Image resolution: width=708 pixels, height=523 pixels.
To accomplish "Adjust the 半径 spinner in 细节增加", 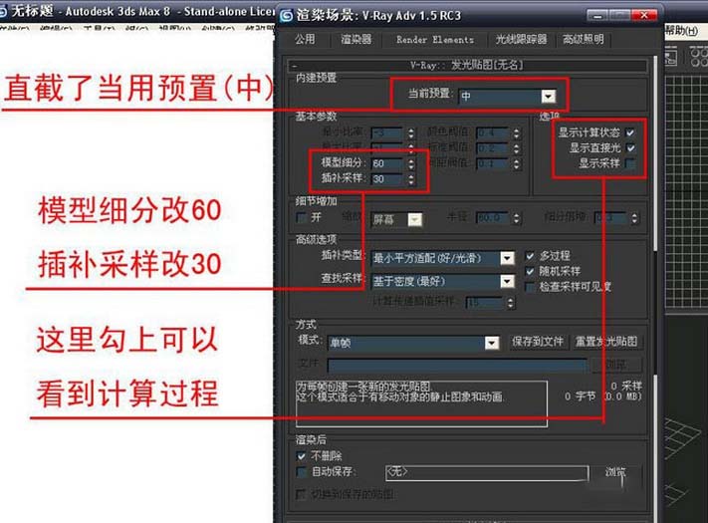I will (x=516, y=219).
